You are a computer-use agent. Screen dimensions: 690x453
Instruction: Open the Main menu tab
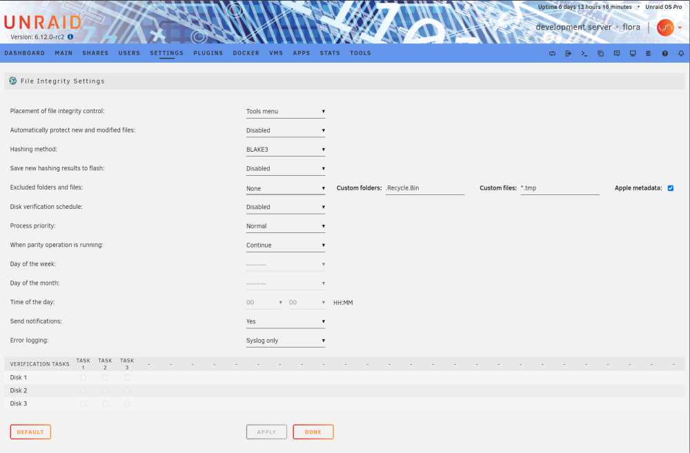(x=63, y=53)
